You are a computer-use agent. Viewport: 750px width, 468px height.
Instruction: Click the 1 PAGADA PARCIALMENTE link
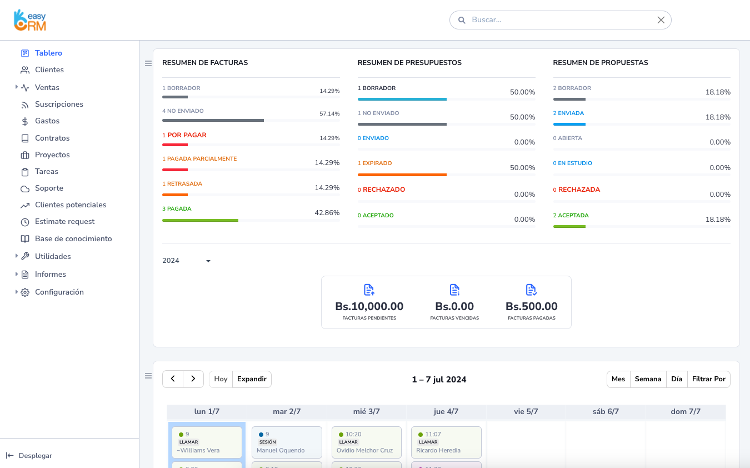click(199, 159)
